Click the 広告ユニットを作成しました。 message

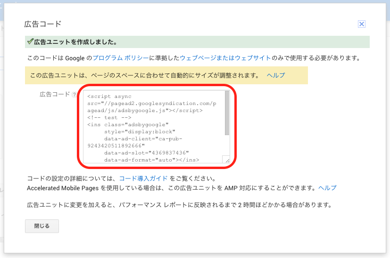(x=75, y=42)
